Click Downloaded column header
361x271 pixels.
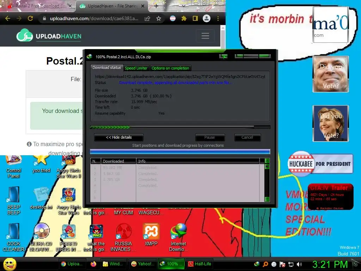coord(118,161)
